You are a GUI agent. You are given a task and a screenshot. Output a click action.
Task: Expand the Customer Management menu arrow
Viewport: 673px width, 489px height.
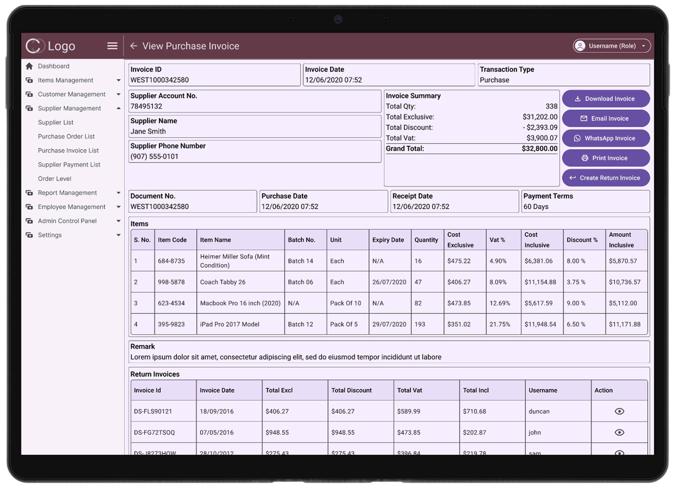click(118, 94)
